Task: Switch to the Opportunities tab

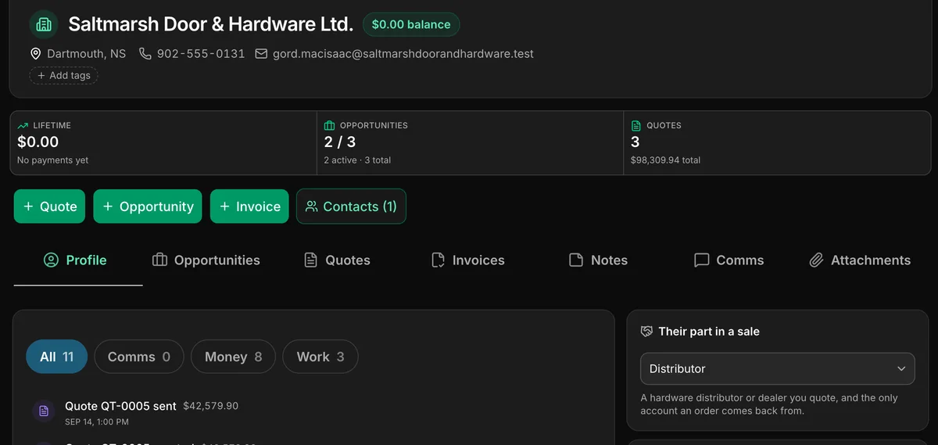Action: click(206, 260)
